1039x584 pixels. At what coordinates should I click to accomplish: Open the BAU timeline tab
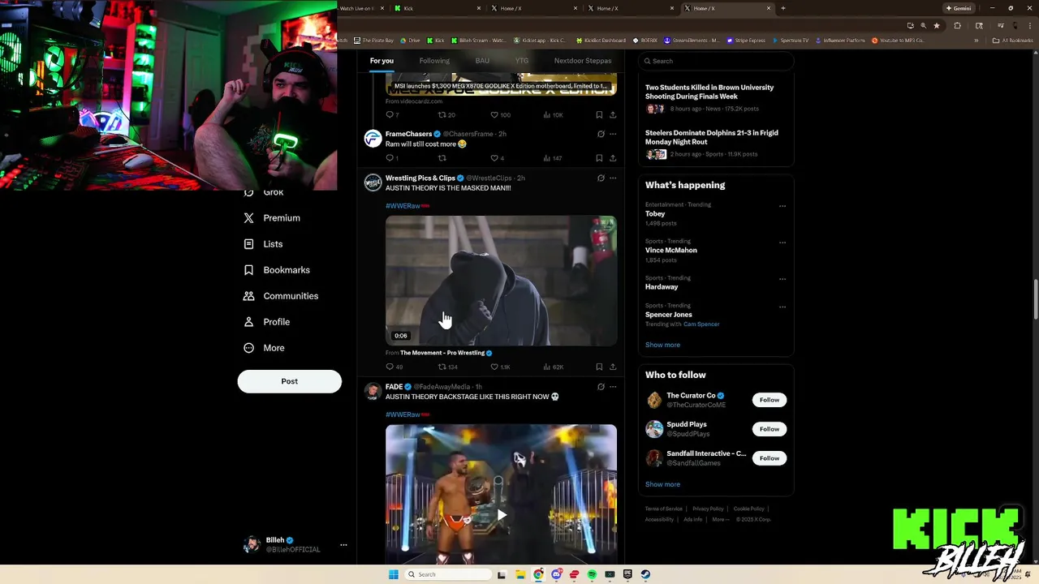click(482, 61)
